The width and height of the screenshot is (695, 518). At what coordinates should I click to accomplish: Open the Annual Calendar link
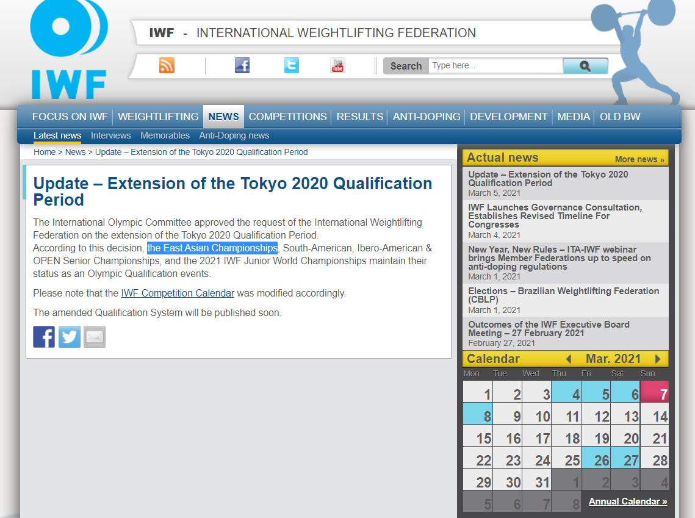[x=628, y=502]
